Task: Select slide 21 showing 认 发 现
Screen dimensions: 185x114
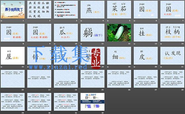Action: coord(172,56)
